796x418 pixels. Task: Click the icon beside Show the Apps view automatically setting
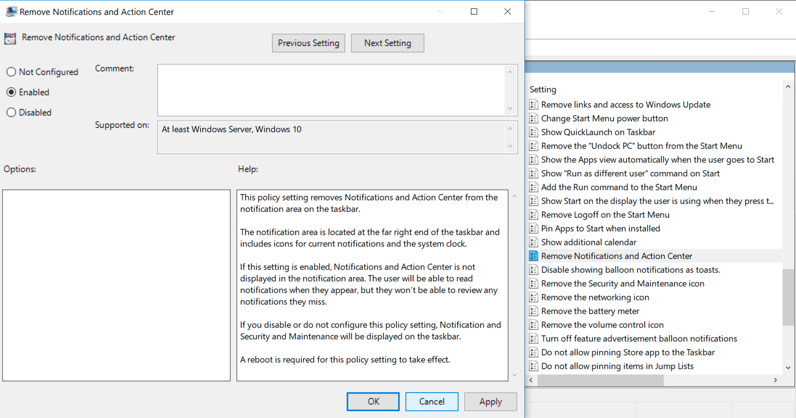click(533, 160)
